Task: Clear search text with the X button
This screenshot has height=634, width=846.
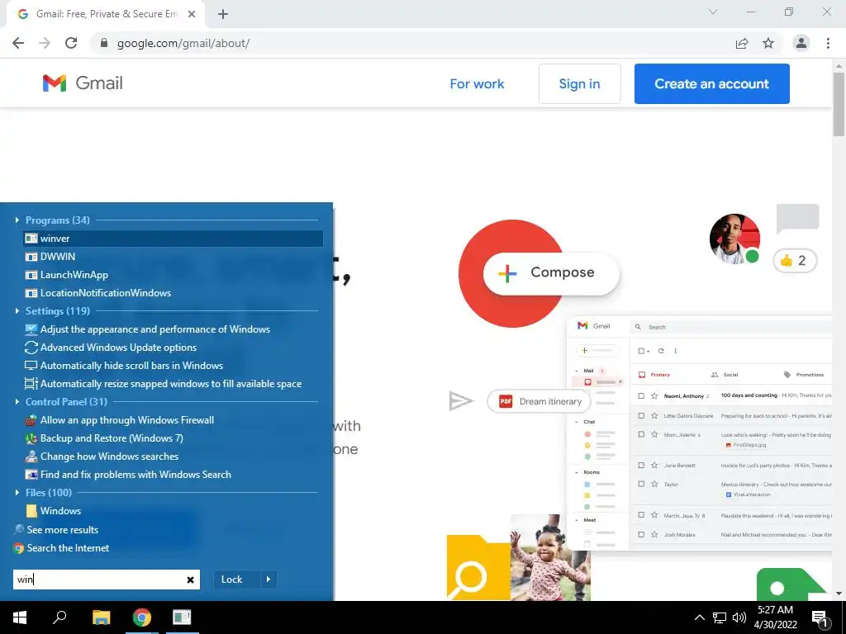Action: click(x=191, y=580)
